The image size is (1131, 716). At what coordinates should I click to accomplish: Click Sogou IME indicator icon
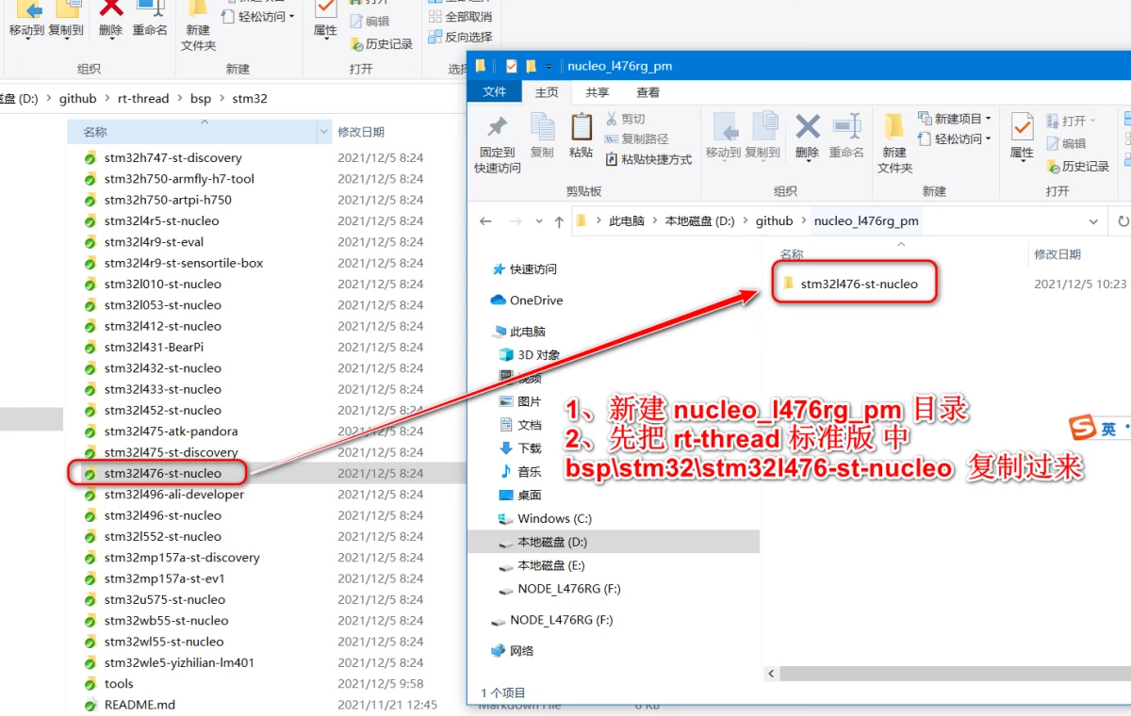pyautogui.click(x=1084, y=429)
